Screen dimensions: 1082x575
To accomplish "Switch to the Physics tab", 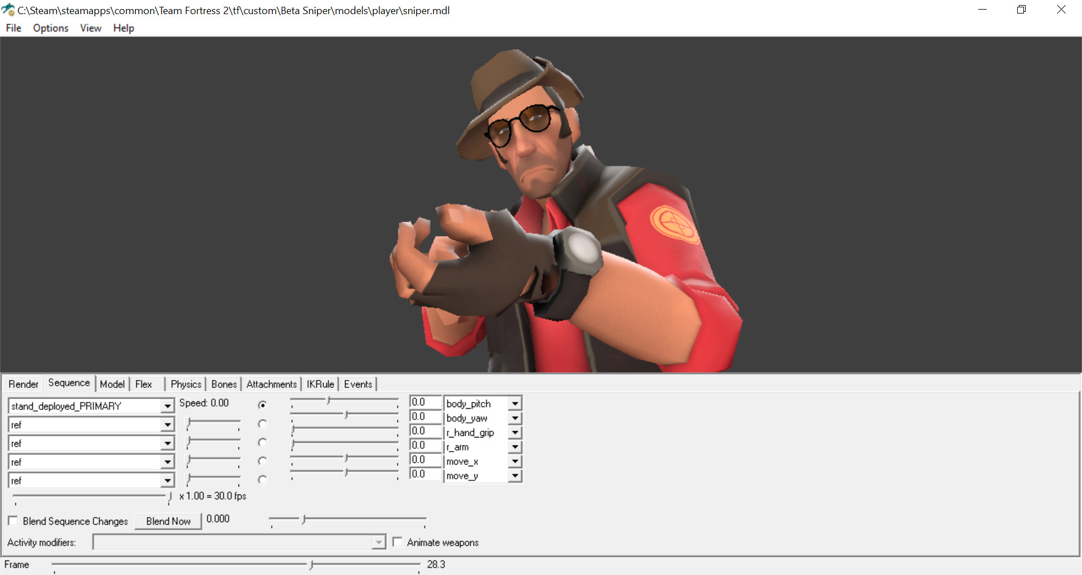I will (x=185, y=384).
